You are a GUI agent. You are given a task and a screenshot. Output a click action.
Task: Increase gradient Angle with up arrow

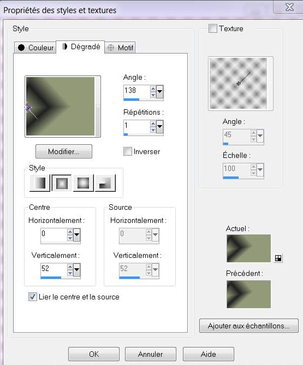pyautogui.click(x=153, y=89)
